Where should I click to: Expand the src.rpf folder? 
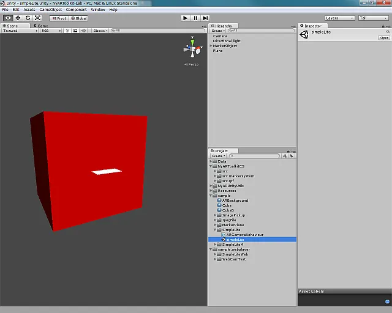tap(215, 181)
